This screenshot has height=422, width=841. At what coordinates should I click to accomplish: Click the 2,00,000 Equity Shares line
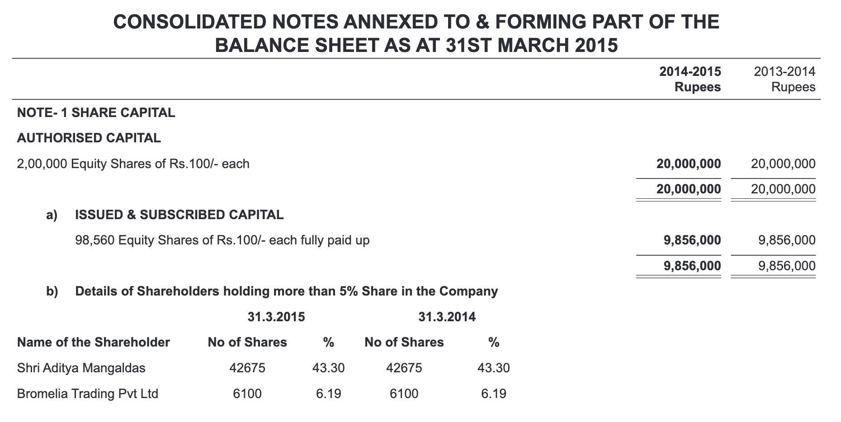pos(133,164)
